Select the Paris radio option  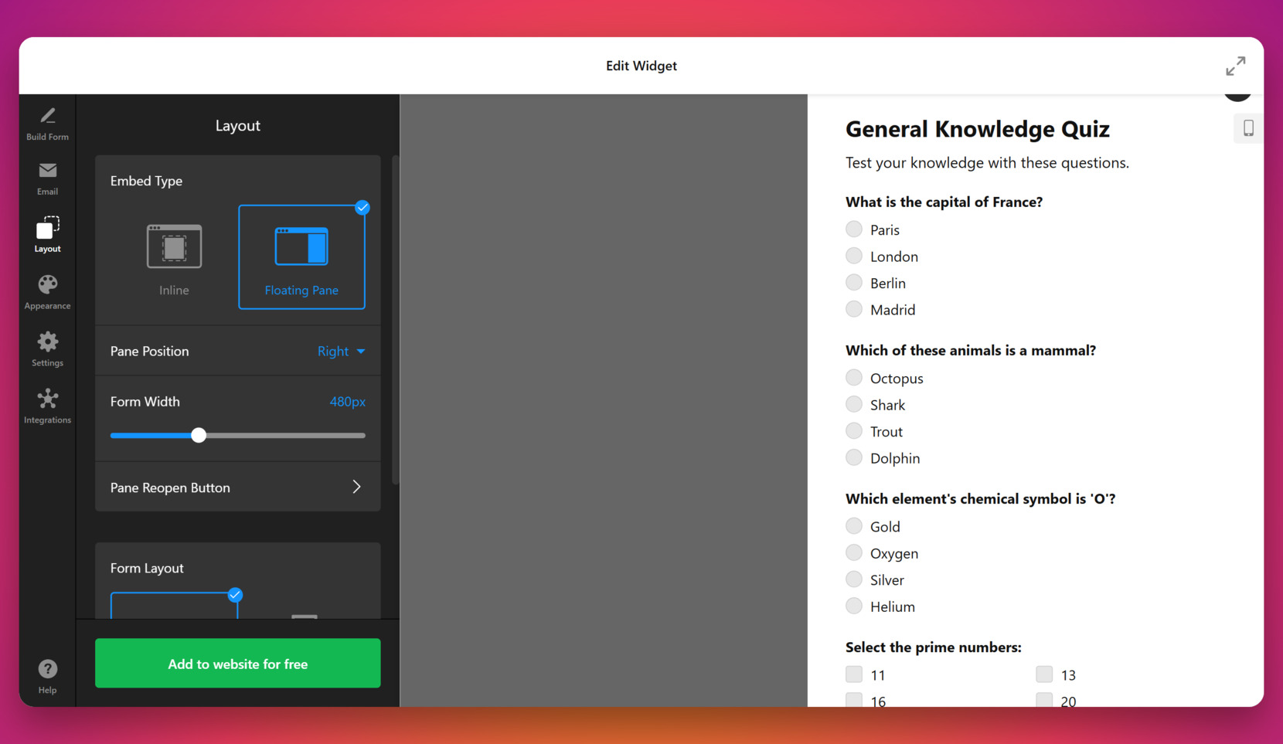854,229
